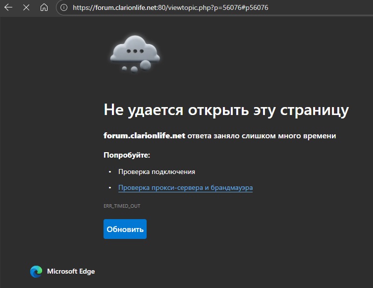
Task: Click the back arrow in browser toolbar
Action: (x=8, y=7)
